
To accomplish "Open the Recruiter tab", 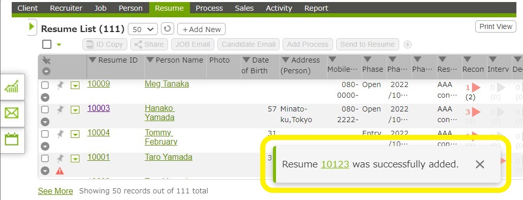I will [66, 8].
